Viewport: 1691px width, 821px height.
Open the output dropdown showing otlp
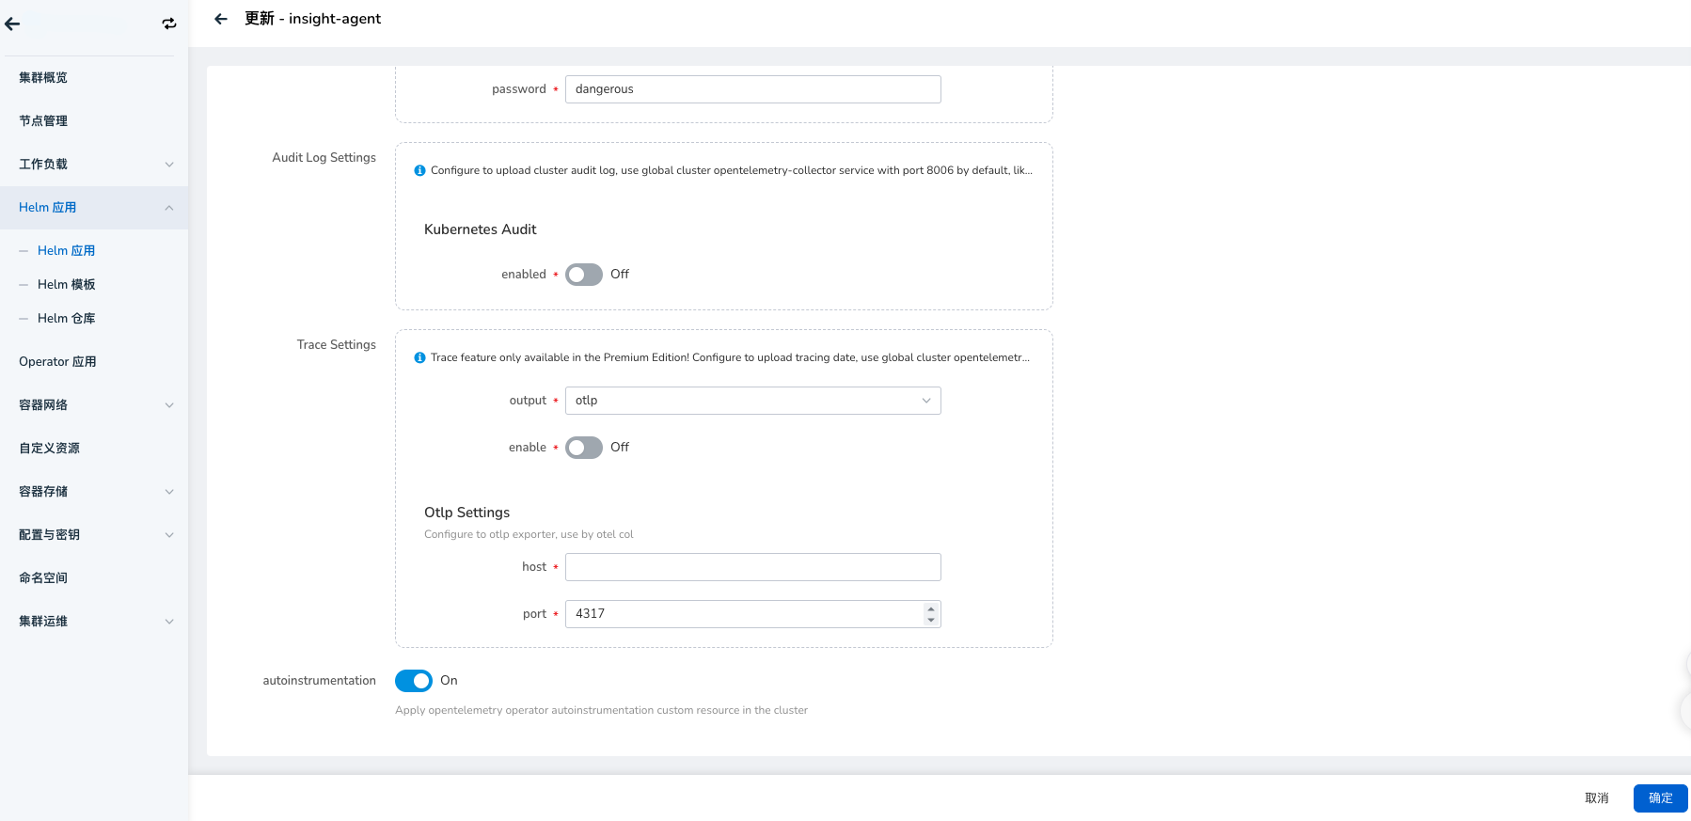click(x=752, y=401)
